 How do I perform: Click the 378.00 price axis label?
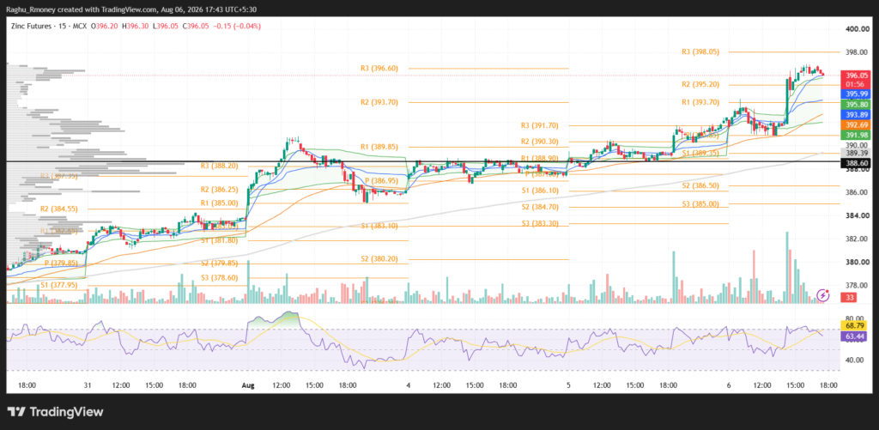tap(856, 285)
